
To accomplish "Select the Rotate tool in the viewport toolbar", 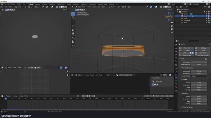I will tap(73, 26).
